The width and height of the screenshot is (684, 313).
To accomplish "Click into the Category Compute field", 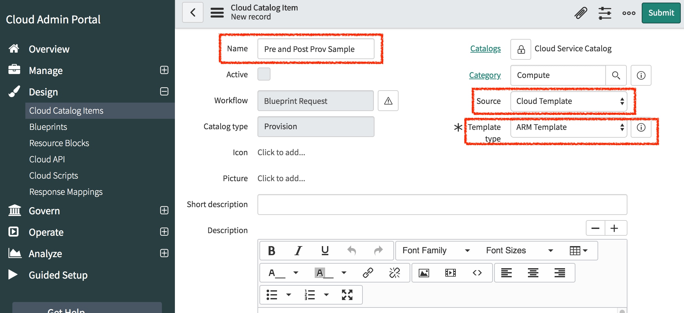I will click(558, 75).
